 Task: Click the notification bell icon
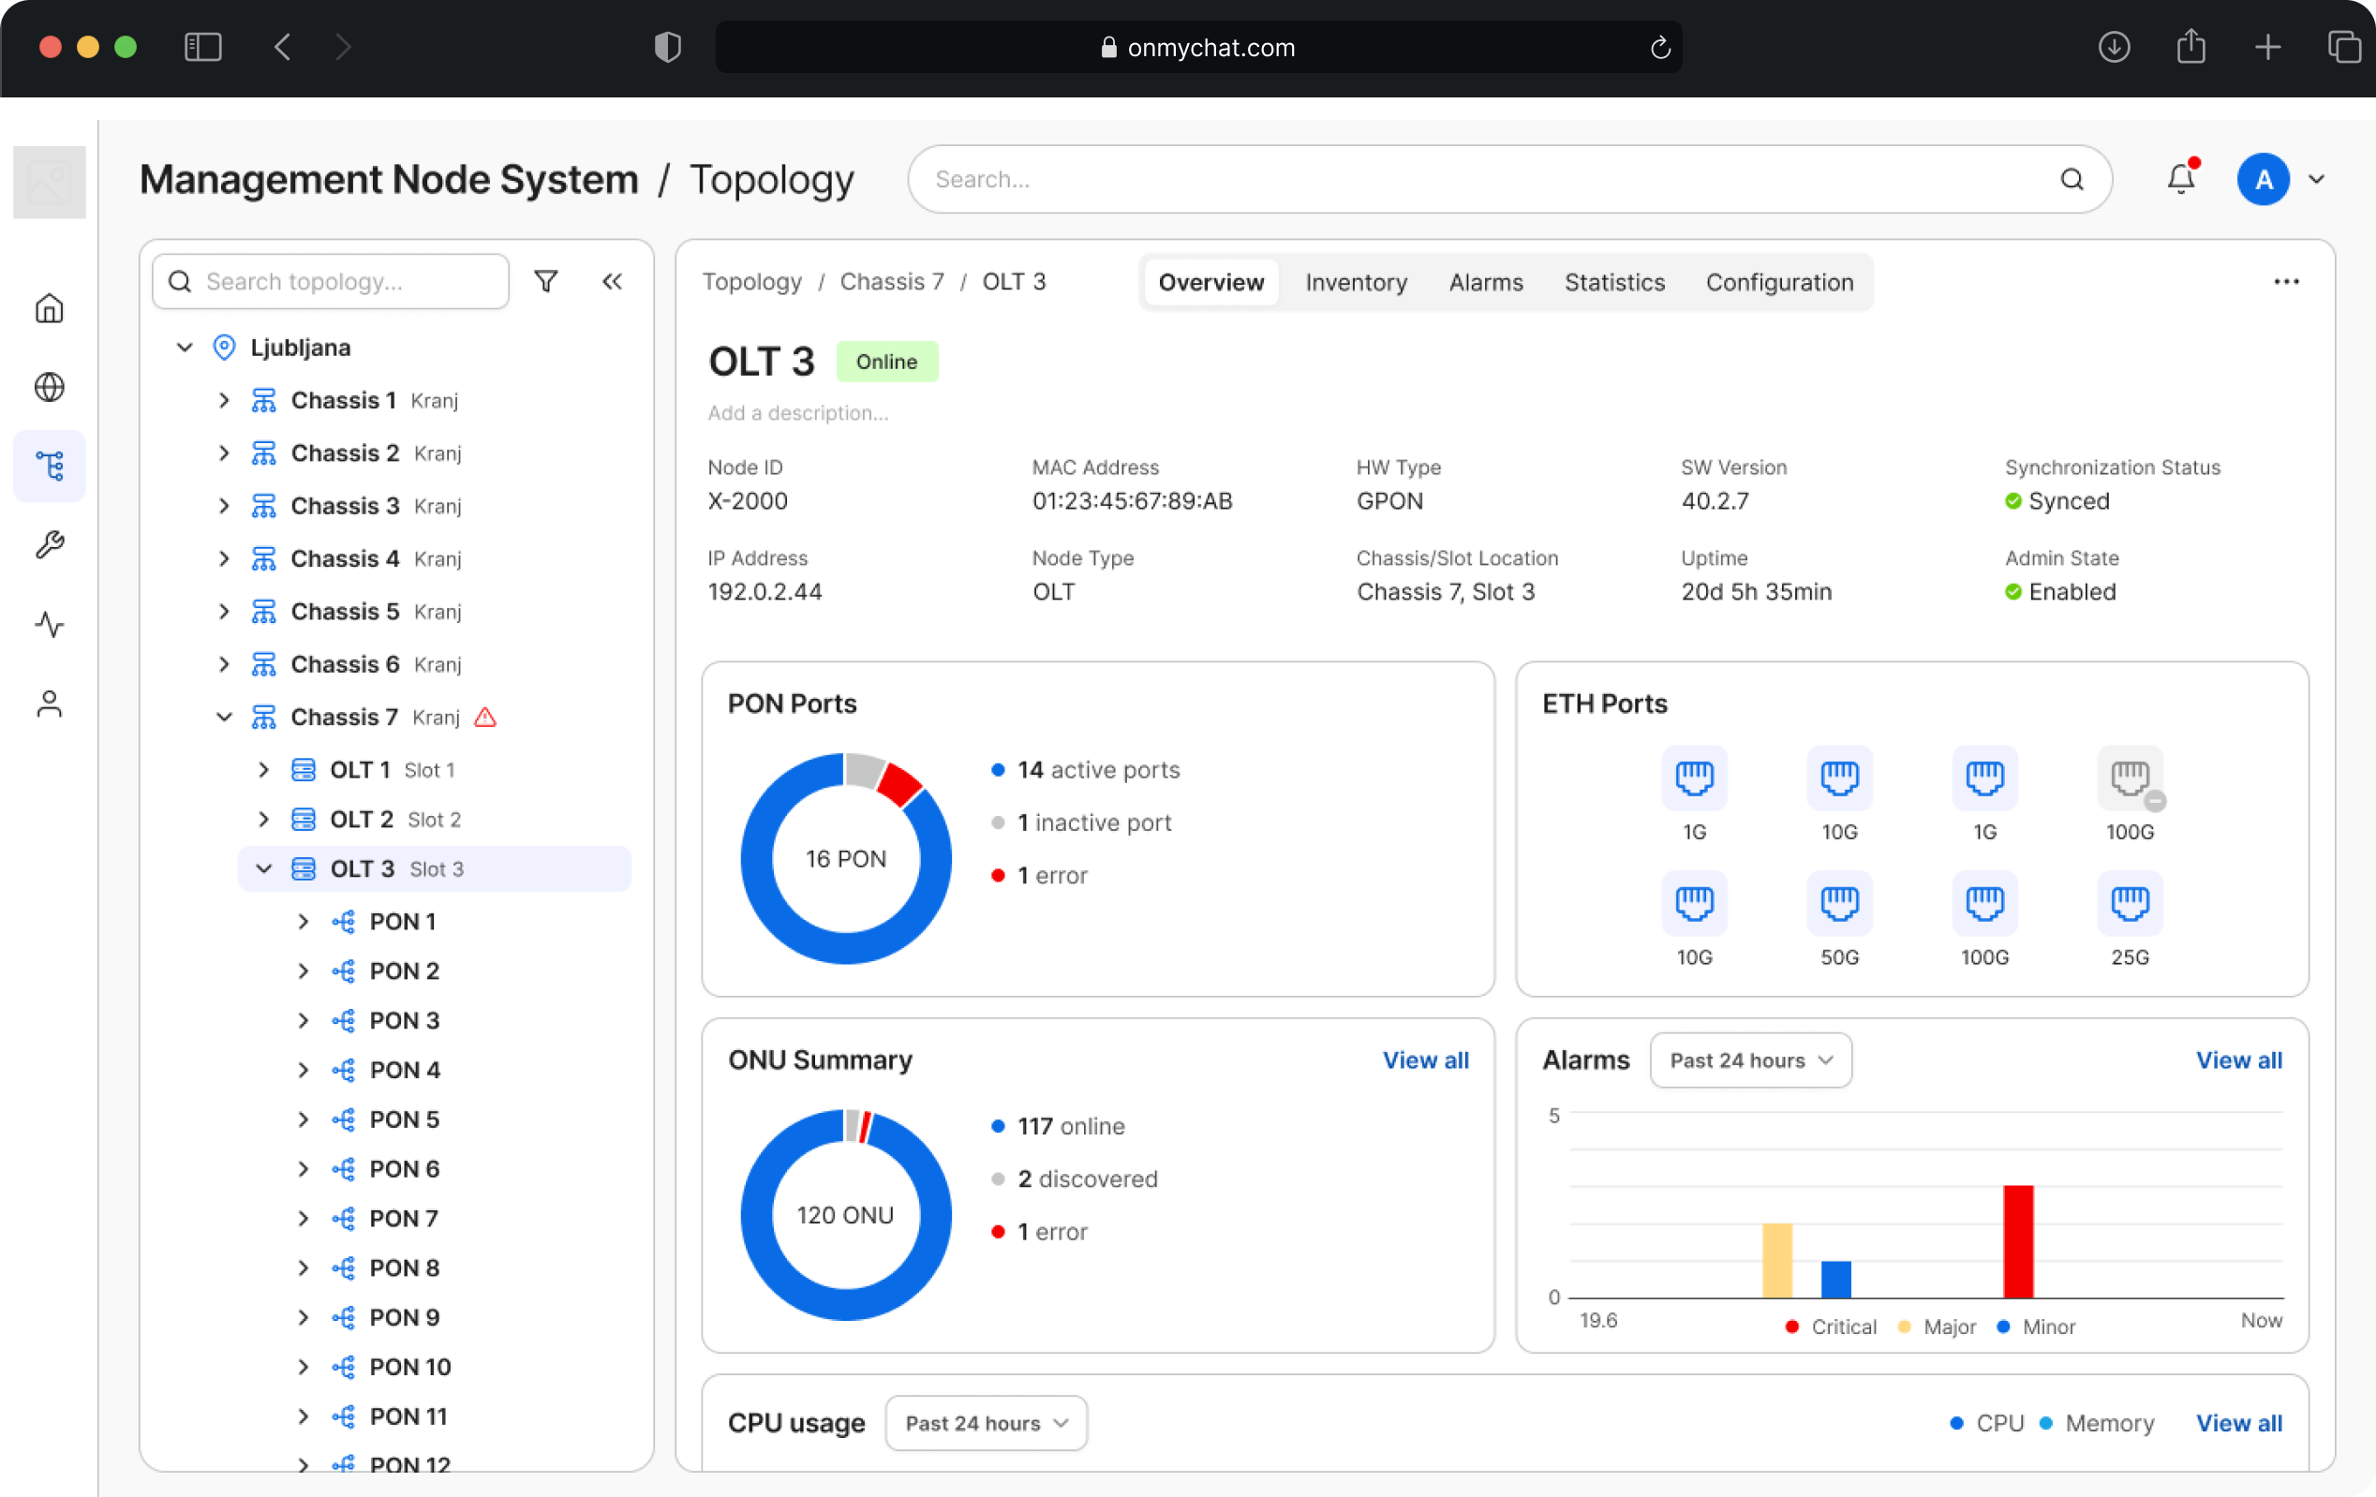(x=2180, y=179)
